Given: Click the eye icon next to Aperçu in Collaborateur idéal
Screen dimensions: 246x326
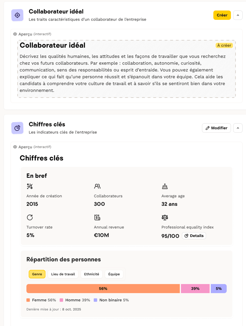Looking at the screenshot, I should pos(15,34).
